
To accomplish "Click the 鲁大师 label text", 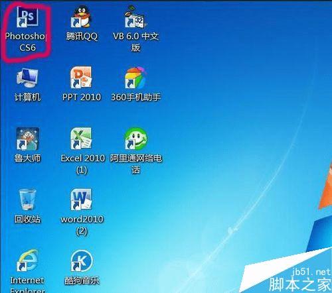I will click(27, 158).
